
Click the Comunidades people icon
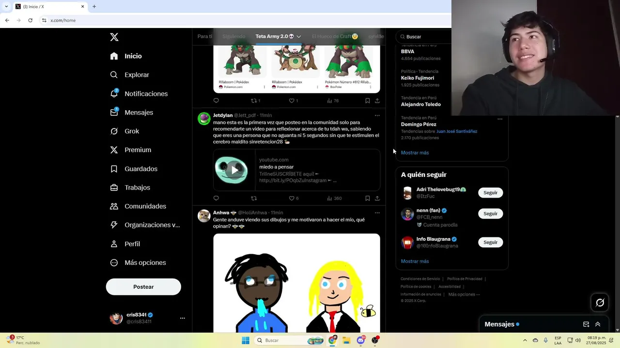click(x=114, y=206)
